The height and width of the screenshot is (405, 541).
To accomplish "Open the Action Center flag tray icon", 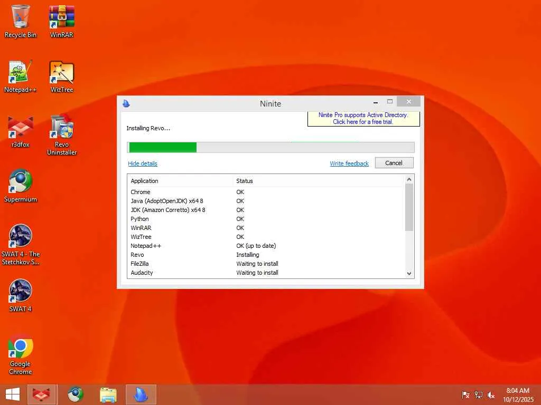I will tap(465, 395).
